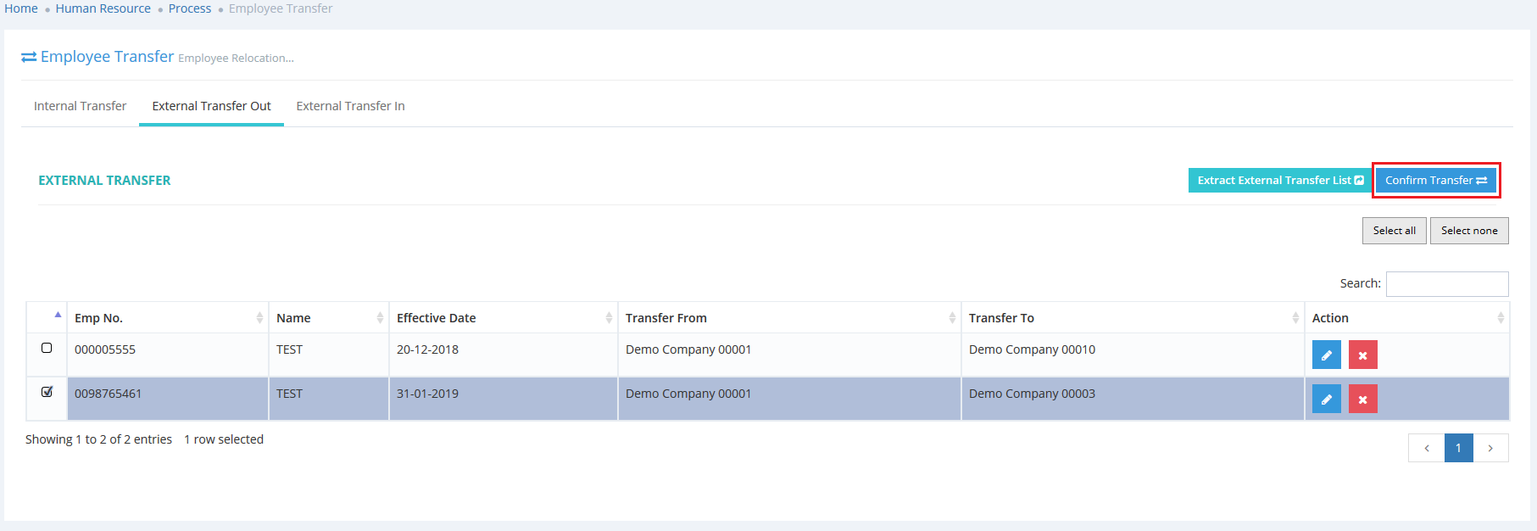This screenshot has width=1537, height=531.
Task: Open Human Resource breadcrumb link
Action: [x=103, y=8]
